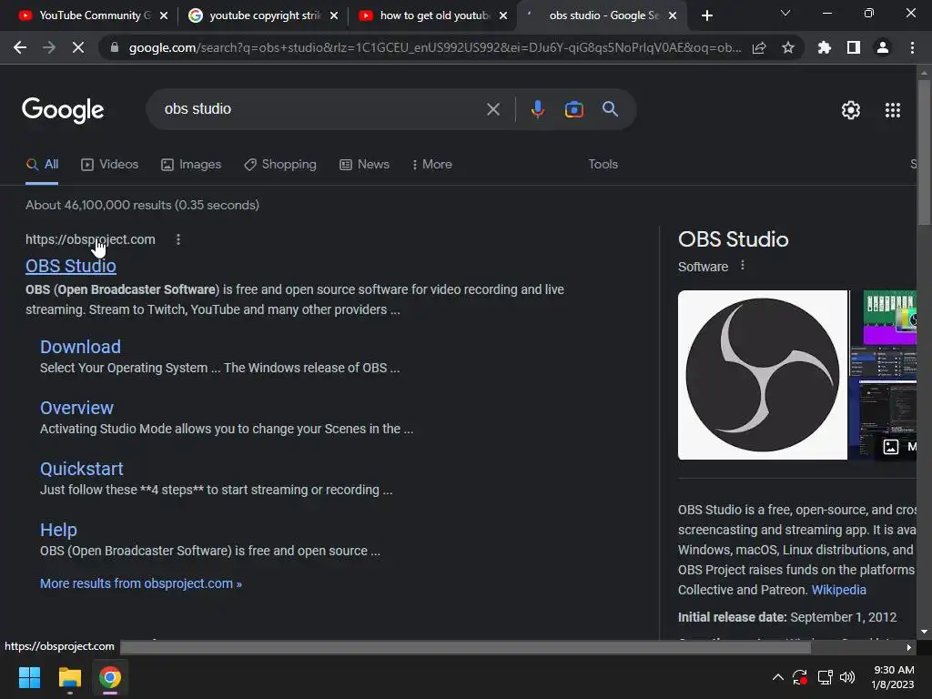Viewport: 932px width, 699px height.
Task: Search by voice microphone icon
Action: pos(537,109)
